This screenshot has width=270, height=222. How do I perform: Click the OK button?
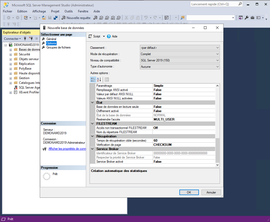coord(189,192)
